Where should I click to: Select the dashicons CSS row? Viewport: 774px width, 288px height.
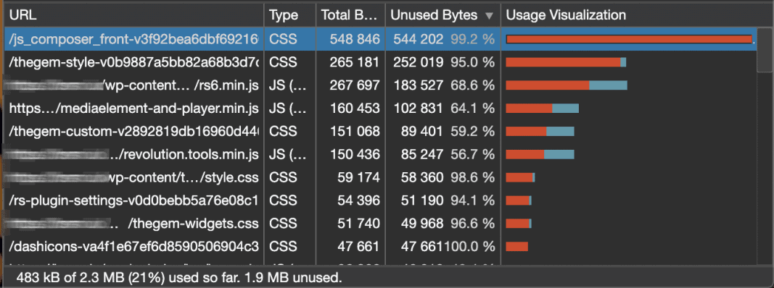[380, 246]
